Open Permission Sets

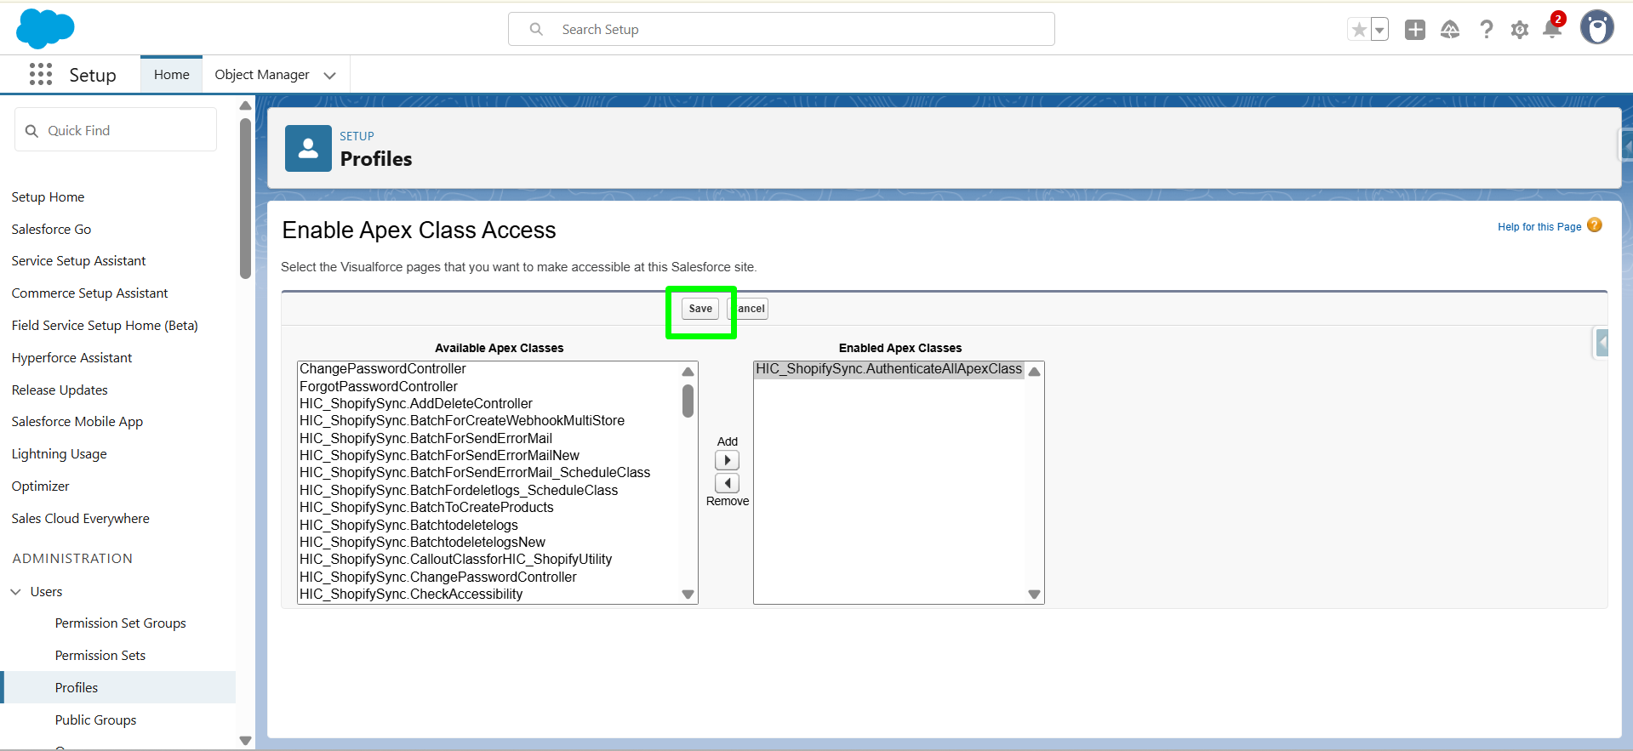100,656
